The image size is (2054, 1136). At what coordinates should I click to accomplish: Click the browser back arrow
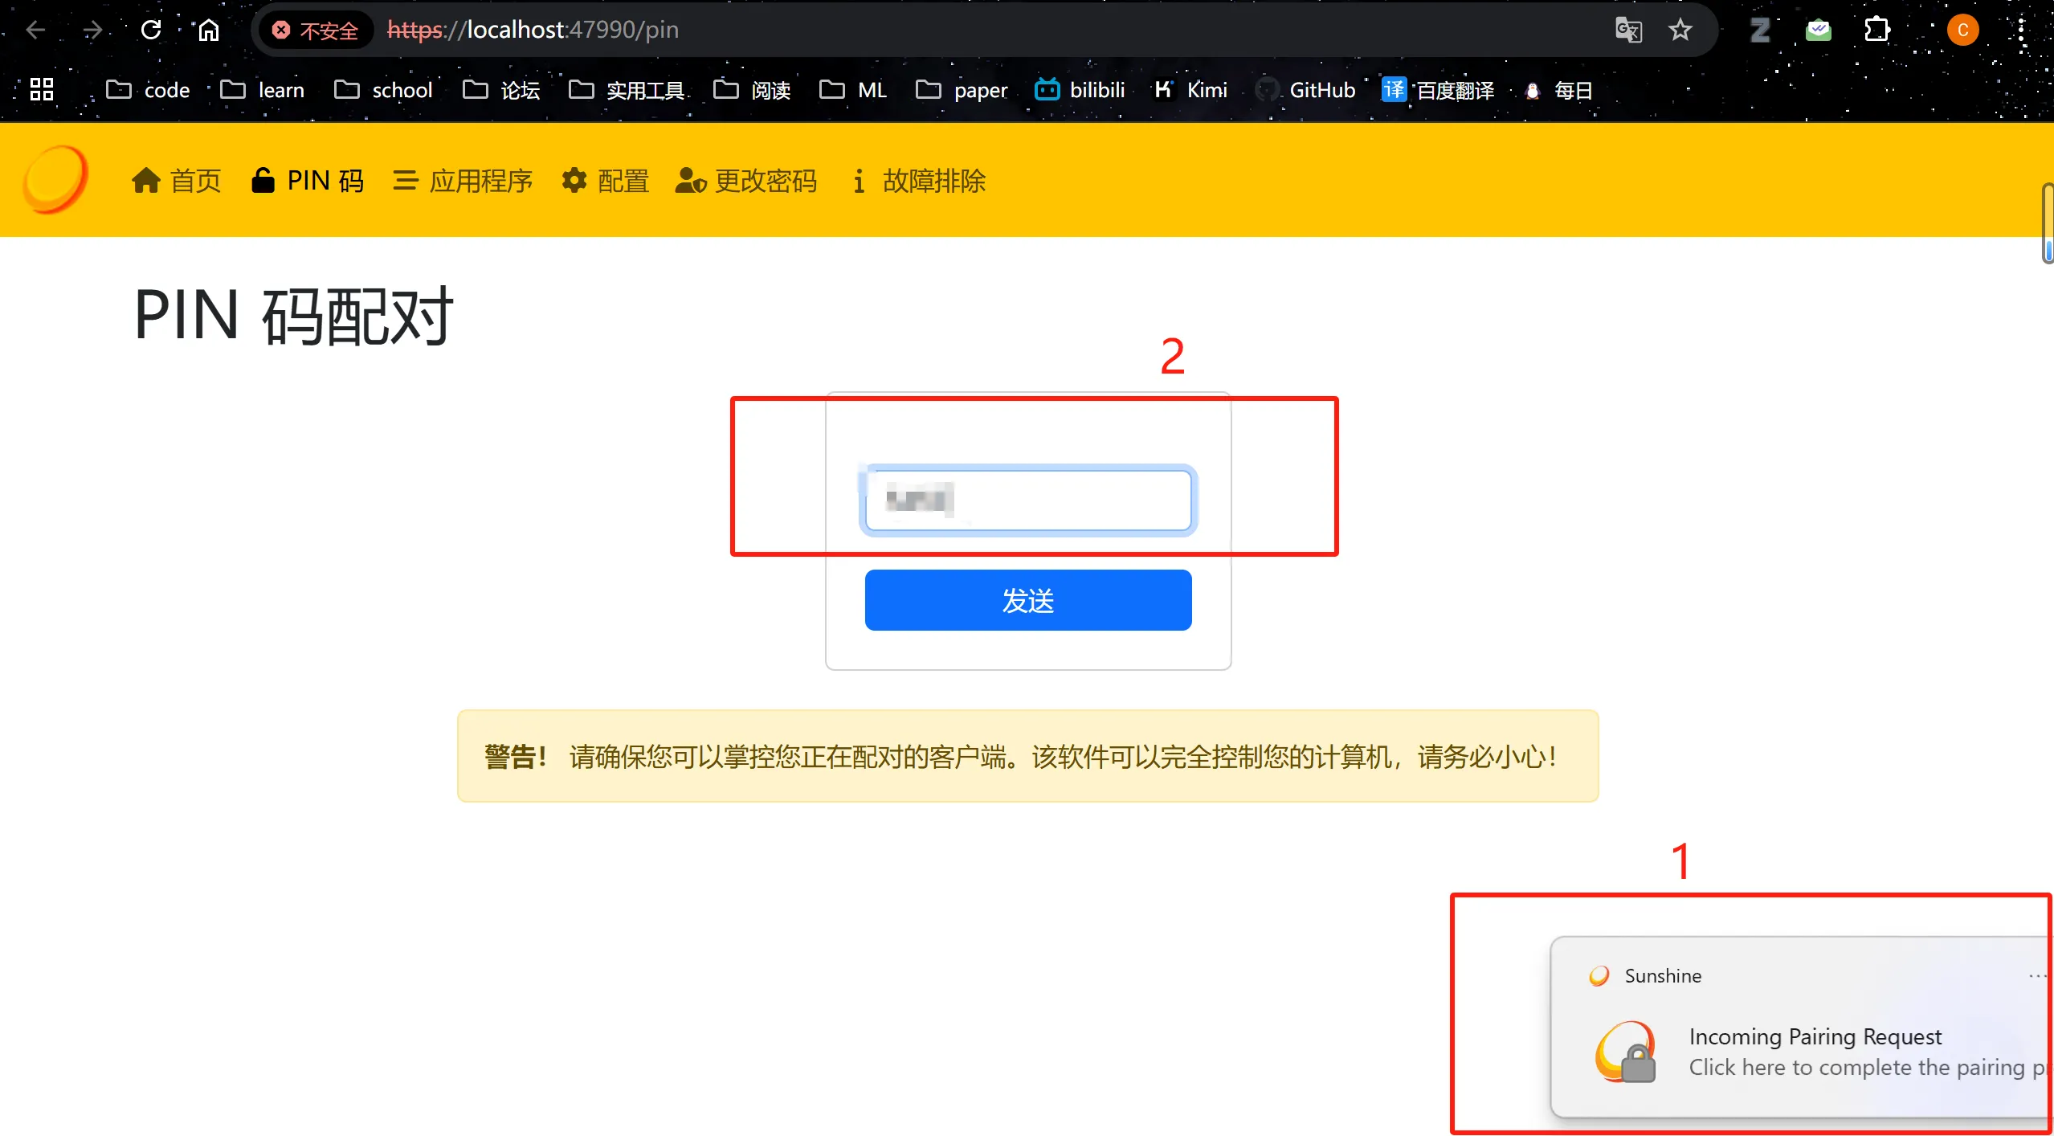coord(35,31)
